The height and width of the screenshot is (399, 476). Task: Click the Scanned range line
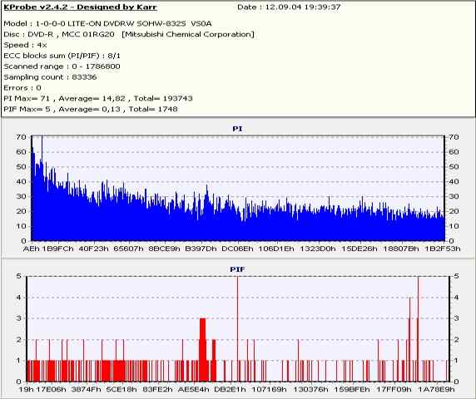(x=62, y=66)
